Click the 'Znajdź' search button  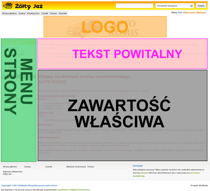(x=201, y=6)
